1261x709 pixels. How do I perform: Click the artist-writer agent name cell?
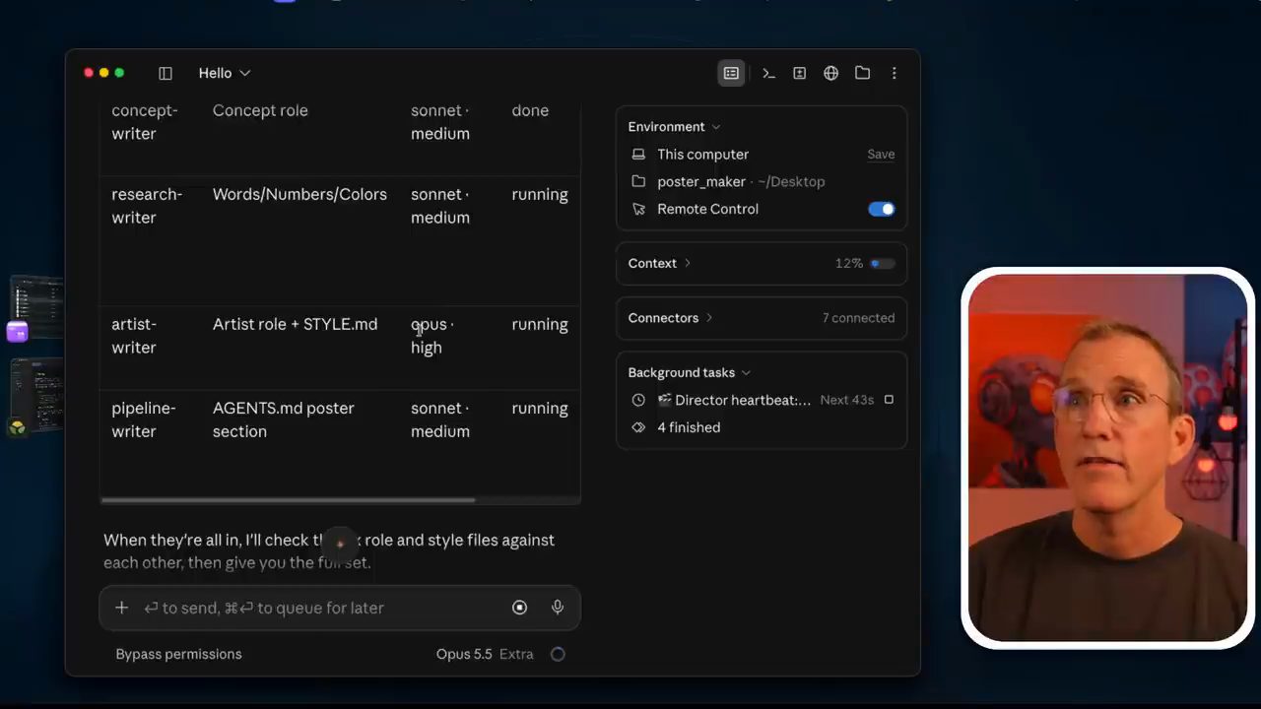click(x=134, y=336)
